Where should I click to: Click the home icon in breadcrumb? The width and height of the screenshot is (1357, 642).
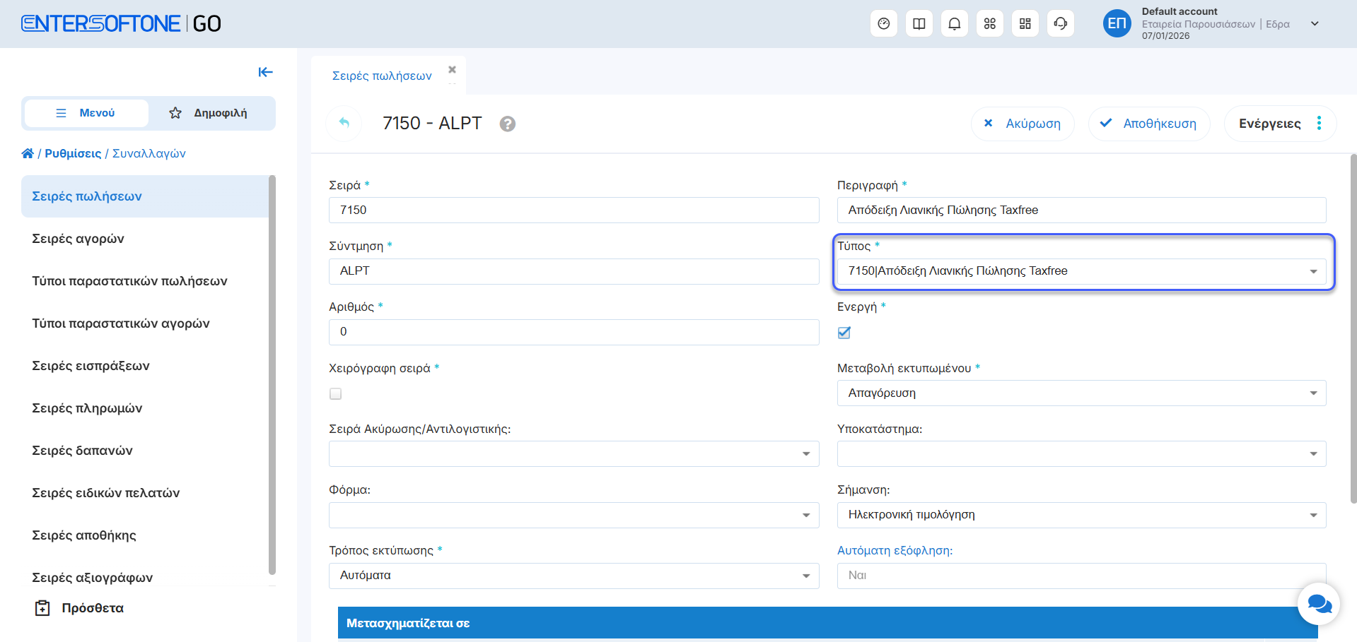28,153
